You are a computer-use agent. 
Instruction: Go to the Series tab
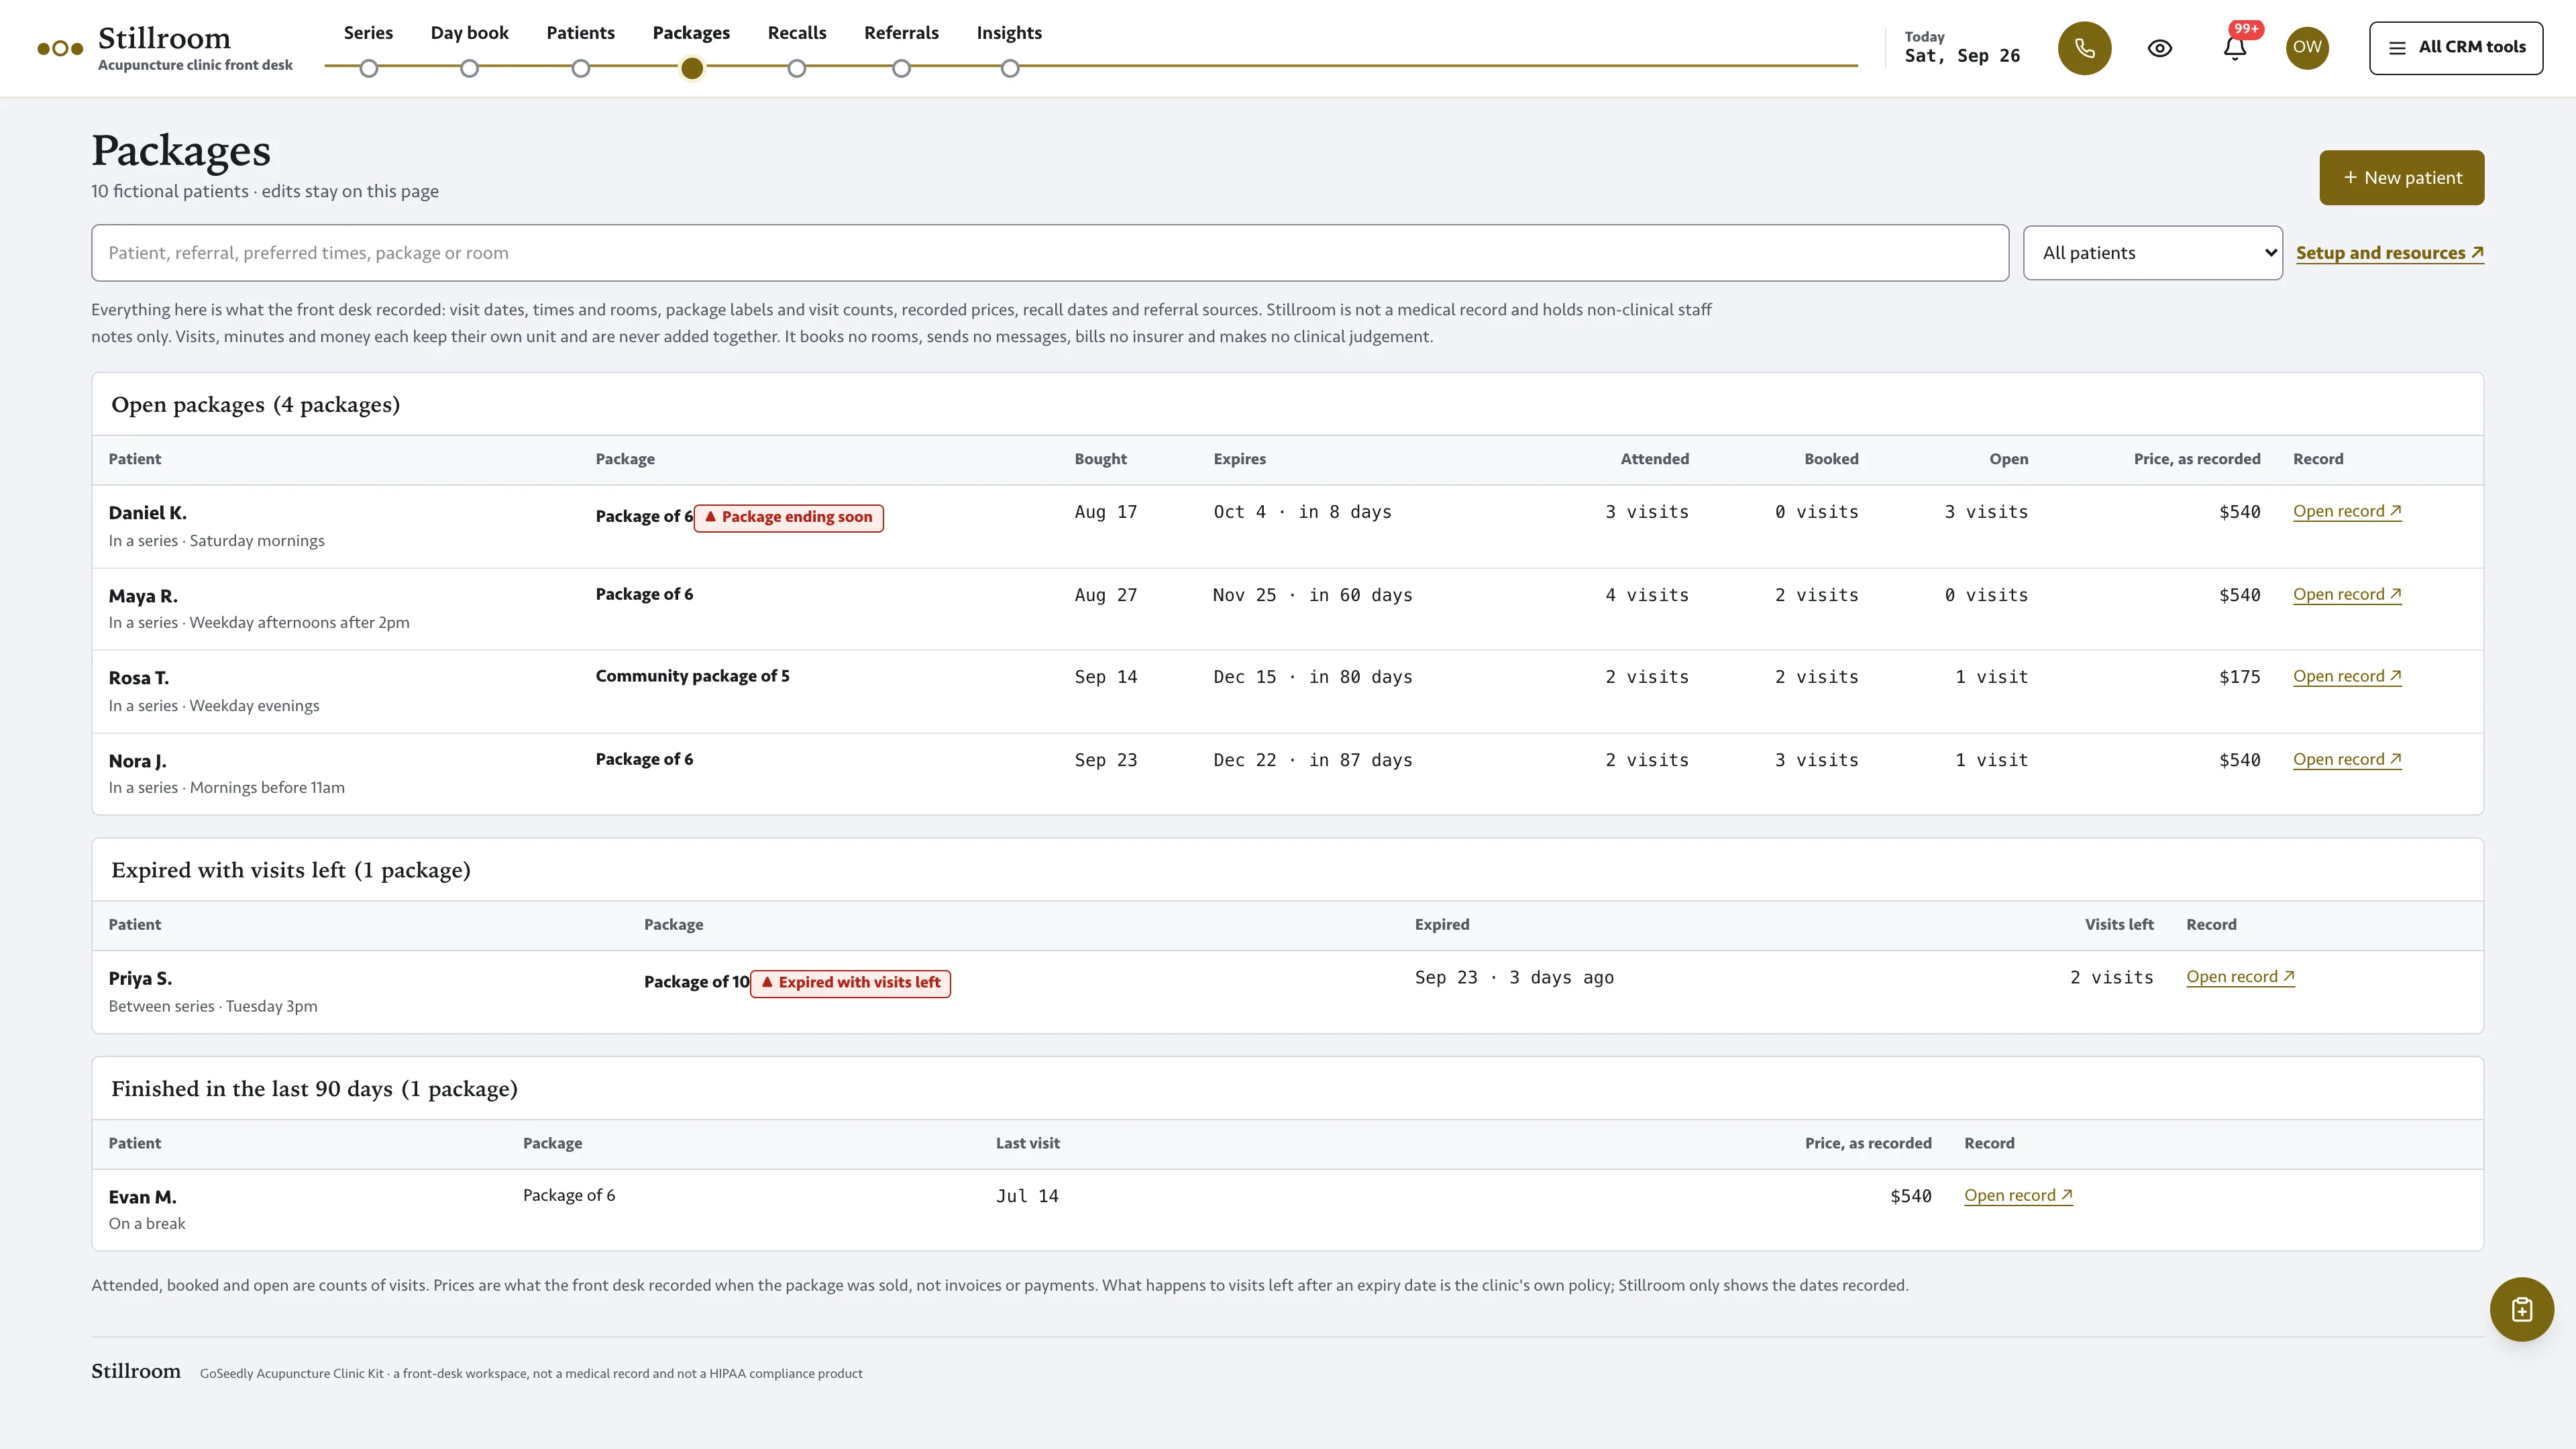pos(368,33)
